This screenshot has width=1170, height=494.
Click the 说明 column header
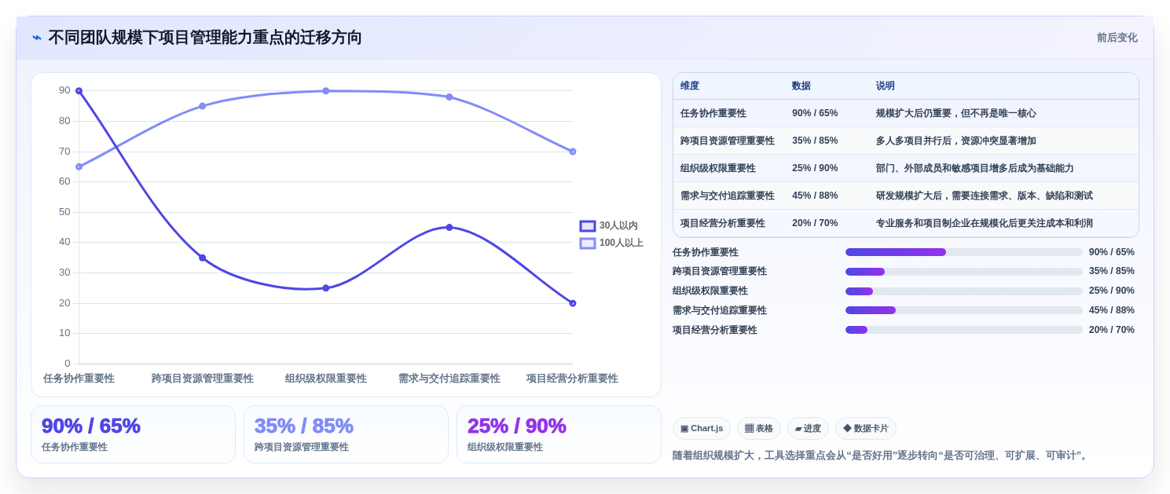tap(886, 86)
